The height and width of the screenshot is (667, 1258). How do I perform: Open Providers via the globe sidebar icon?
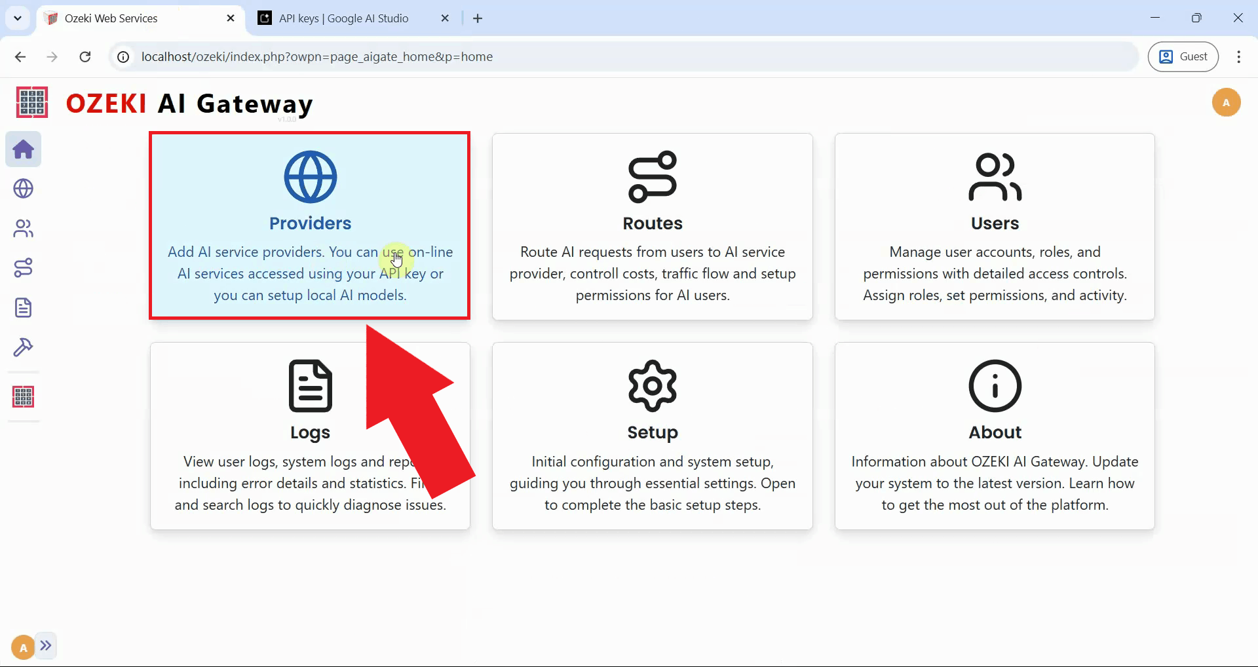click(x=24, y=189)
